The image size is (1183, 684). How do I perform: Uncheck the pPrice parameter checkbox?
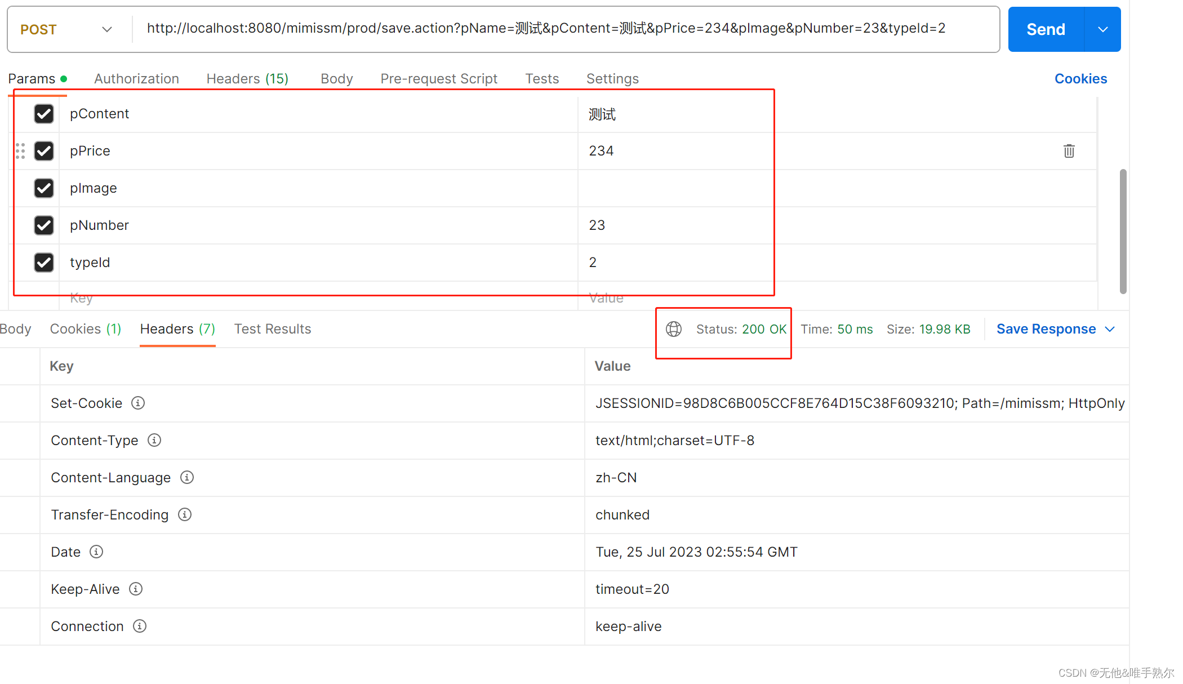tap(44, 151)
